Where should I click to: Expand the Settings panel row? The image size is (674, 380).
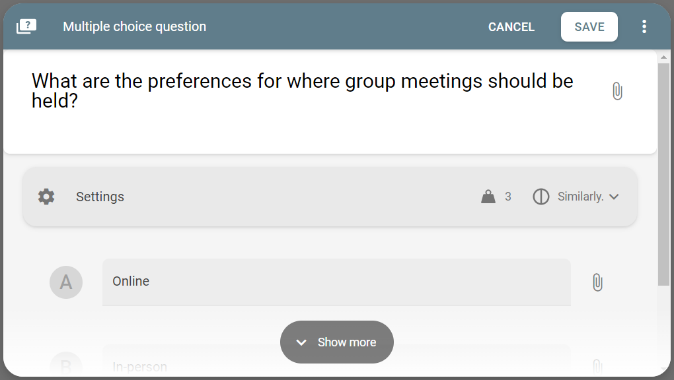tap(330, 197)
